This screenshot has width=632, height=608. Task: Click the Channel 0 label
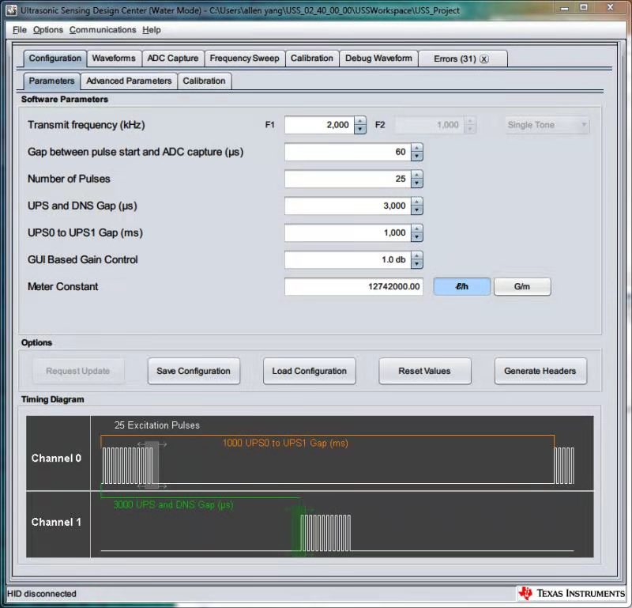(56, 459)
